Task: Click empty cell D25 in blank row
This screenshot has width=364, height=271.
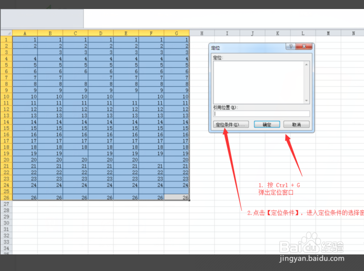Action: 101,191
